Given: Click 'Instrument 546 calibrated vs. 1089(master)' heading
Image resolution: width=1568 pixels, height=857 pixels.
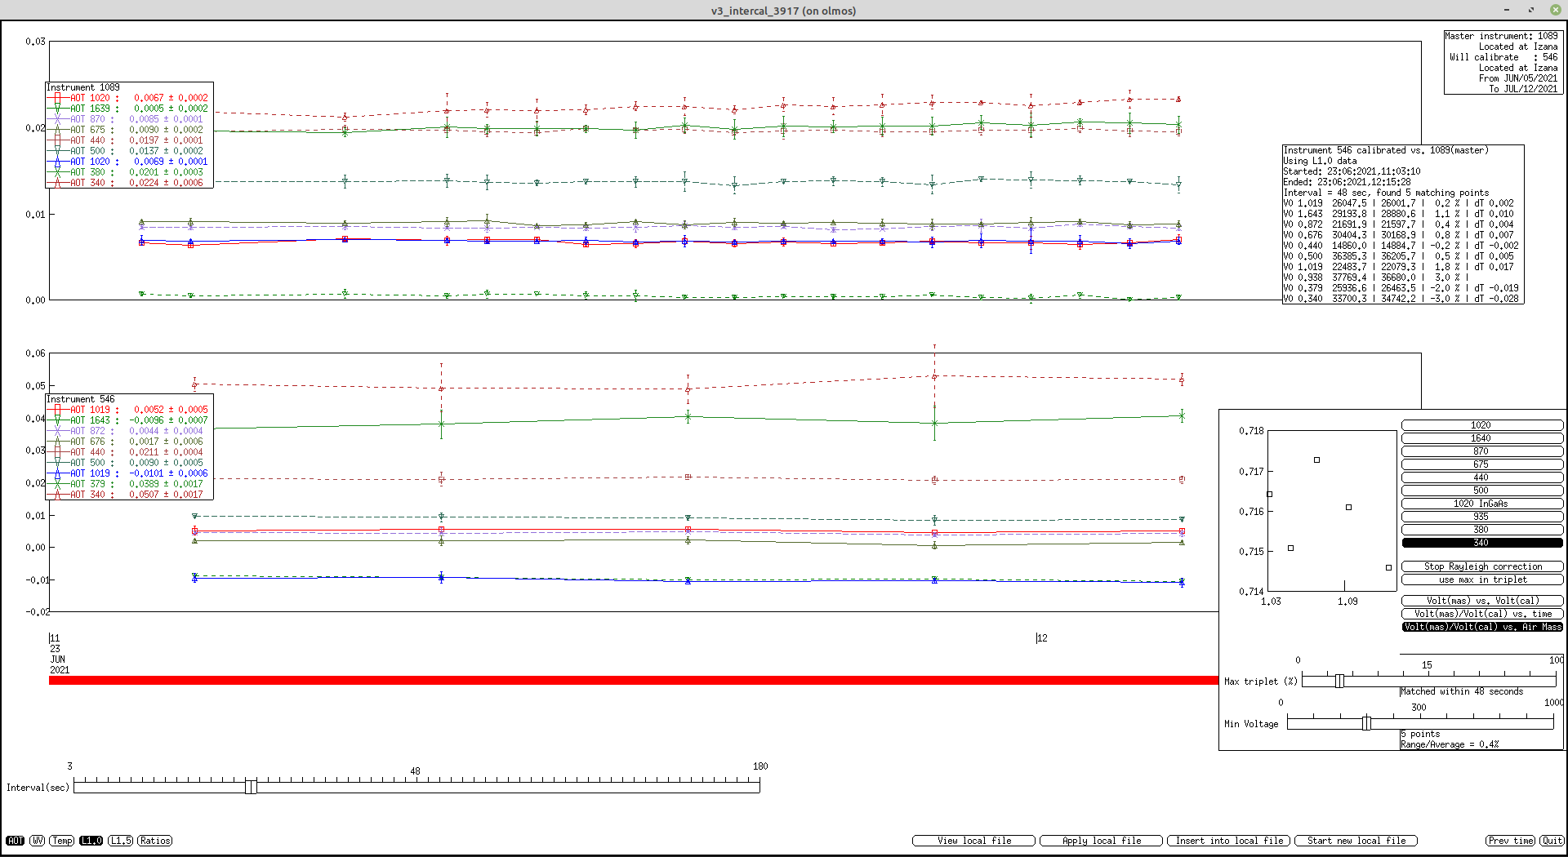Looking at the screenshot, I should [1386, 150].
